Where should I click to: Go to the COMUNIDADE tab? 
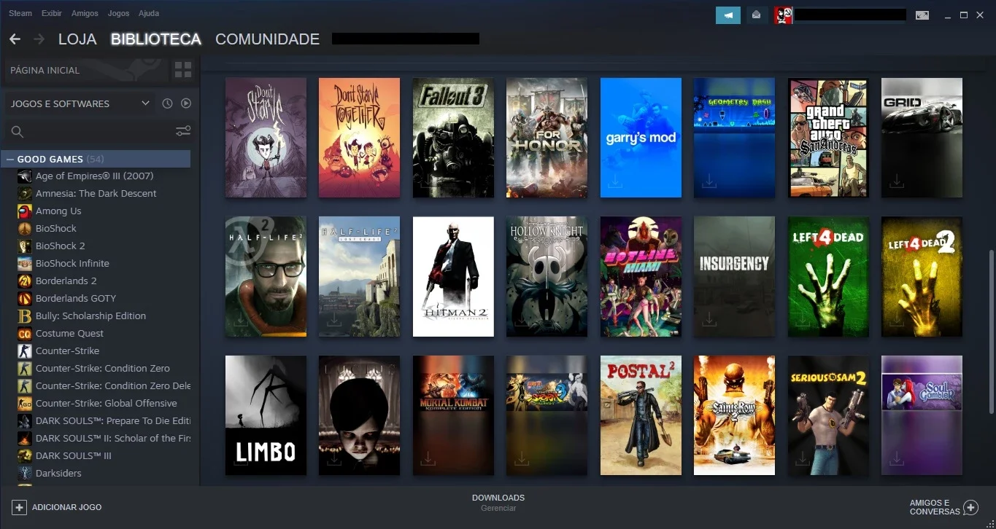click(267, 39)
